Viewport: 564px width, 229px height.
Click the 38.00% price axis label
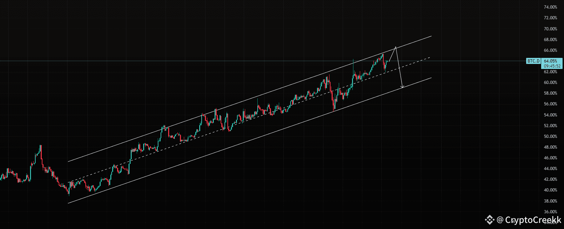[550, 201]
